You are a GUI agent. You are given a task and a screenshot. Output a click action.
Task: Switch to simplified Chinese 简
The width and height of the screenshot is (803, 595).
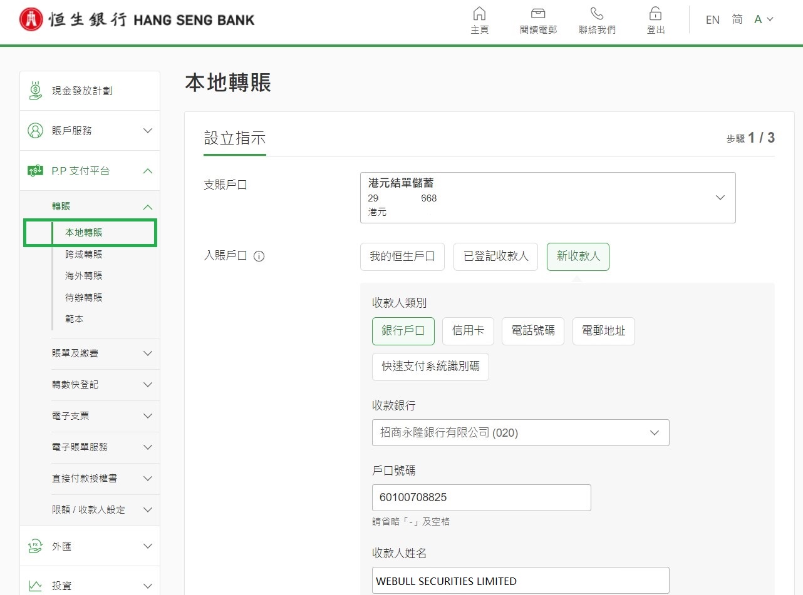point(737,19)
